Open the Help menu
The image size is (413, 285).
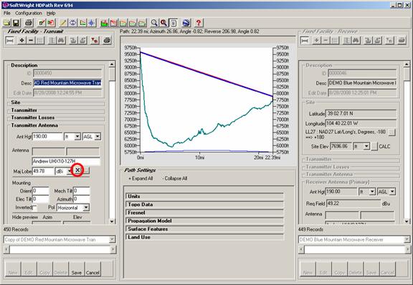pos(51,13)
